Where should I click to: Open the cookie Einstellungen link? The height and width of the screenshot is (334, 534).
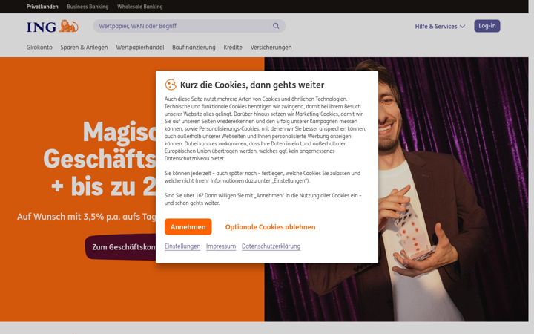pos(182,246)
